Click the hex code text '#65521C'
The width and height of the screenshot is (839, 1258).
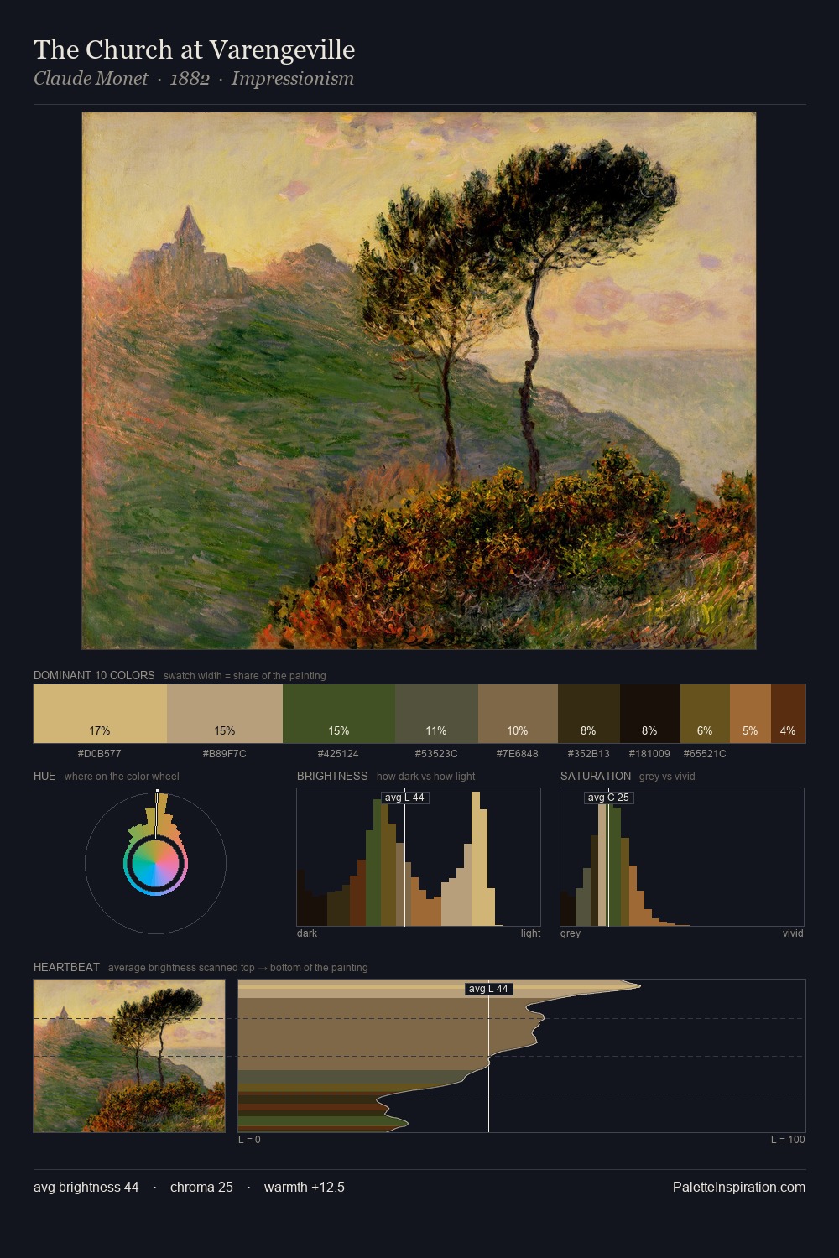pos(705,753)
